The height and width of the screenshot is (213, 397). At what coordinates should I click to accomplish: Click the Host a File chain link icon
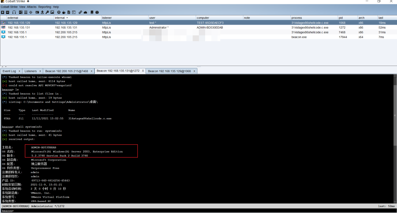click(80, 12)
